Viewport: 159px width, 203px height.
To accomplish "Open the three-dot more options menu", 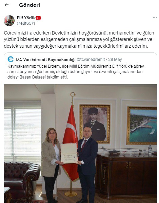I will [x=155, y=18].
